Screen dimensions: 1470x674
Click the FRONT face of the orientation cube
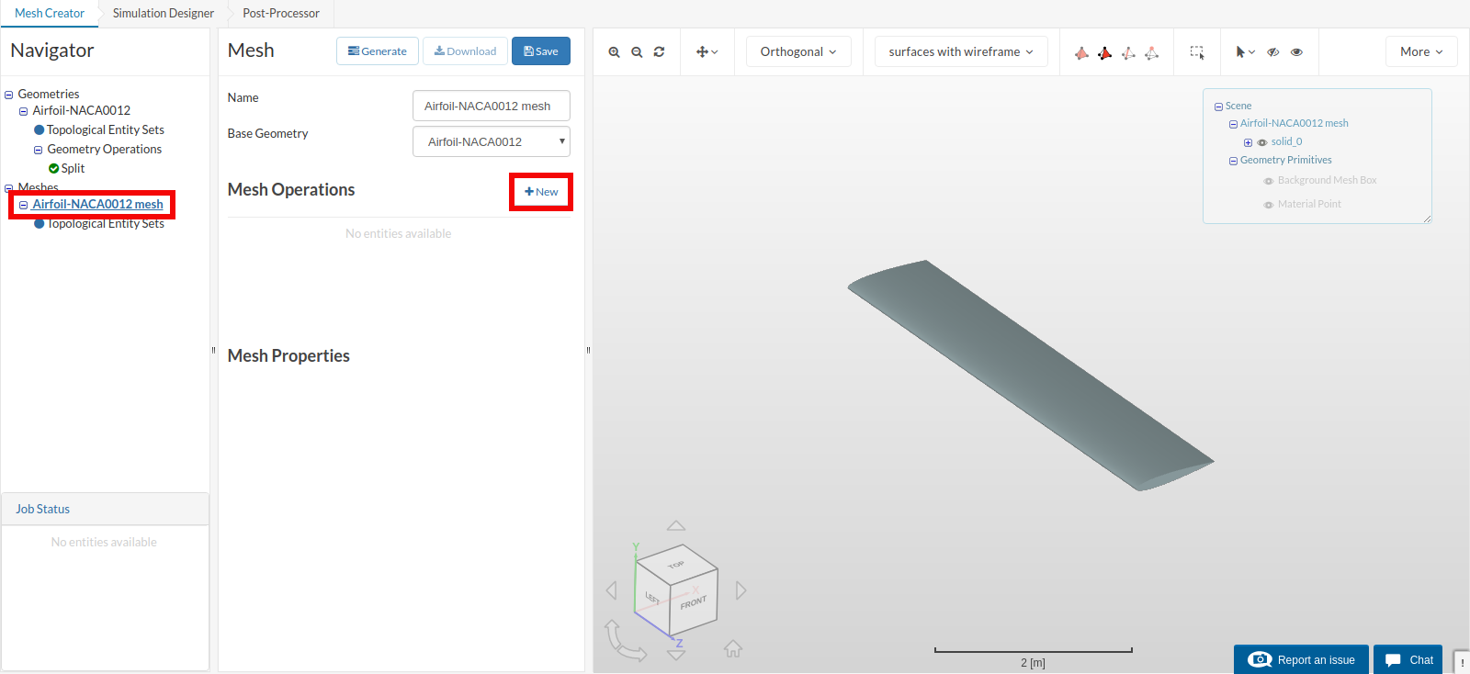tap(694, 603)
